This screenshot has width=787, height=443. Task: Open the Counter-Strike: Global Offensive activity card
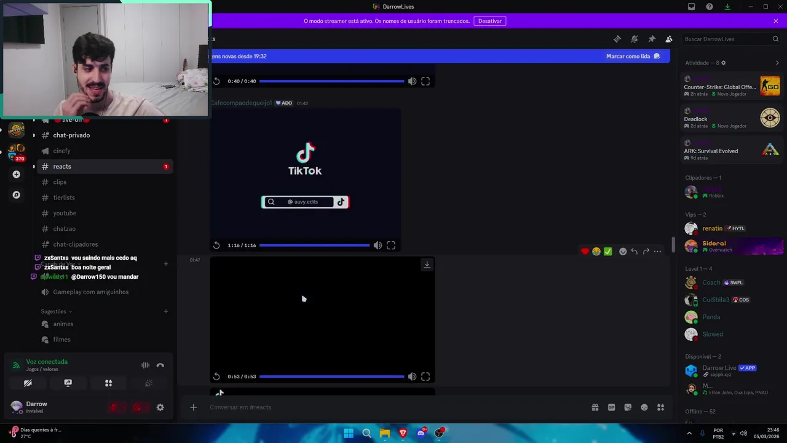732,86
